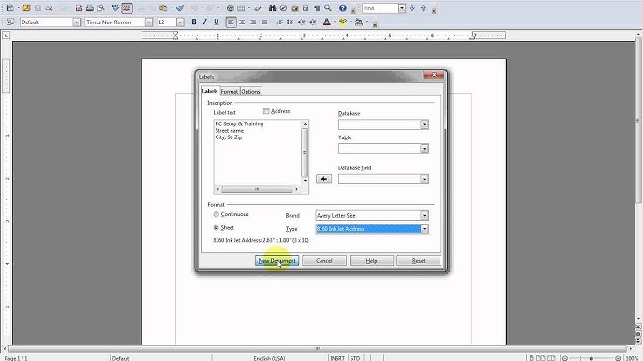643x361 pixels.
Task: Switch to the Format tab
Action: tap(230, 92)
